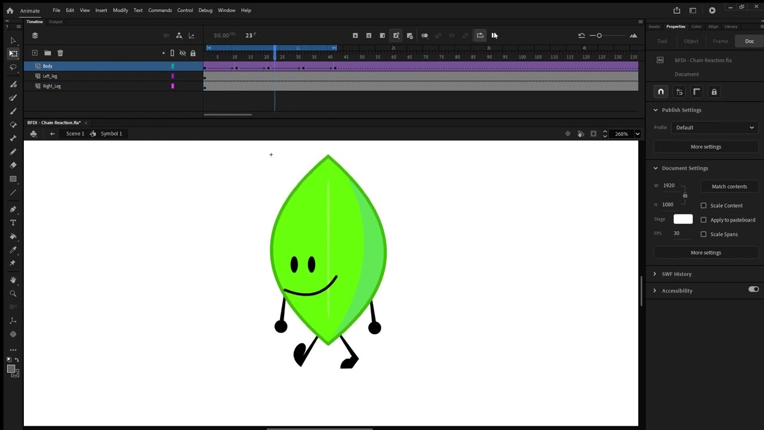Screen dimensions: 764x430
Task: Select the Zoom magnifier tool
Action: point(13,293)
